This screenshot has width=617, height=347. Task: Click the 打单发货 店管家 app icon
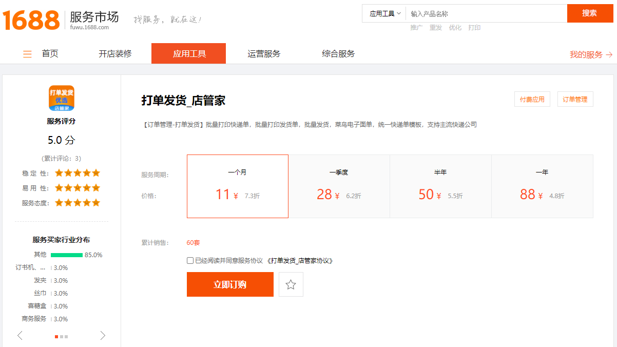pos(62,98)
